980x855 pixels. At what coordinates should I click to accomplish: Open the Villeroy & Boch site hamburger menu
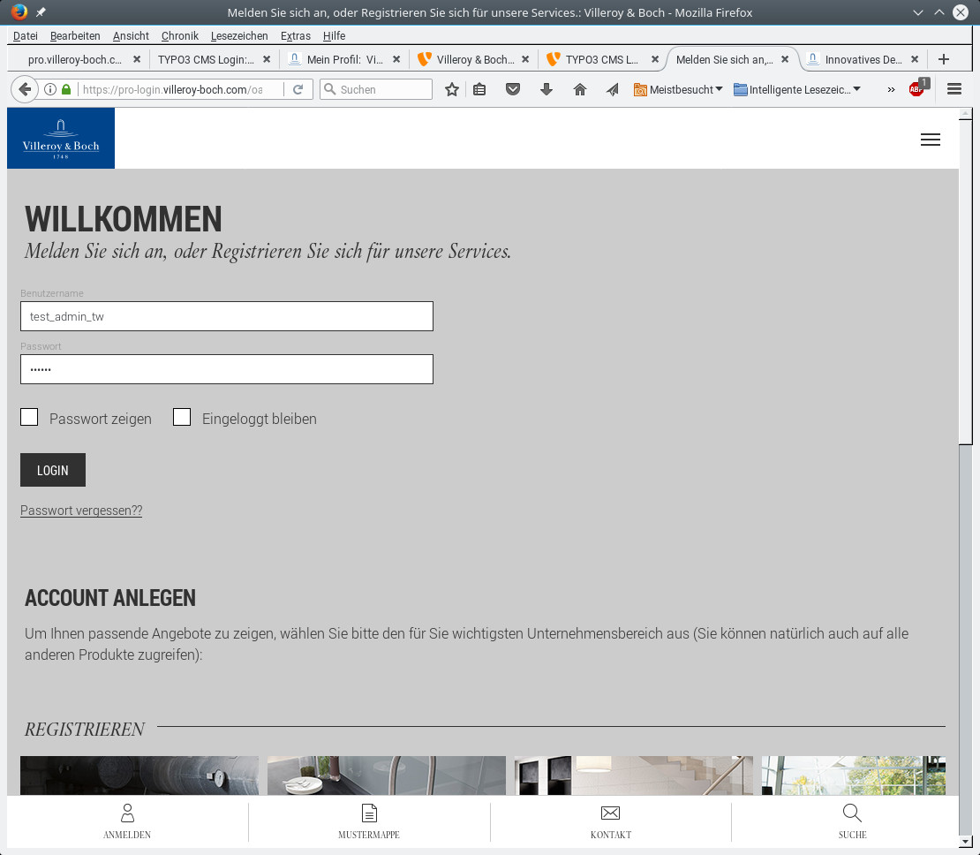pos(930,140)
